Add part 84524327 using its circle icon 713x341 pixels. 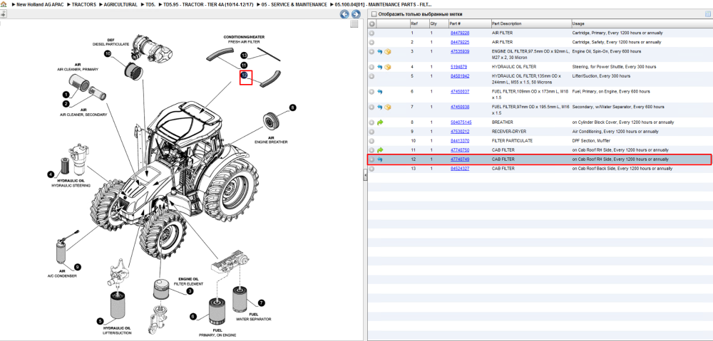372,169
